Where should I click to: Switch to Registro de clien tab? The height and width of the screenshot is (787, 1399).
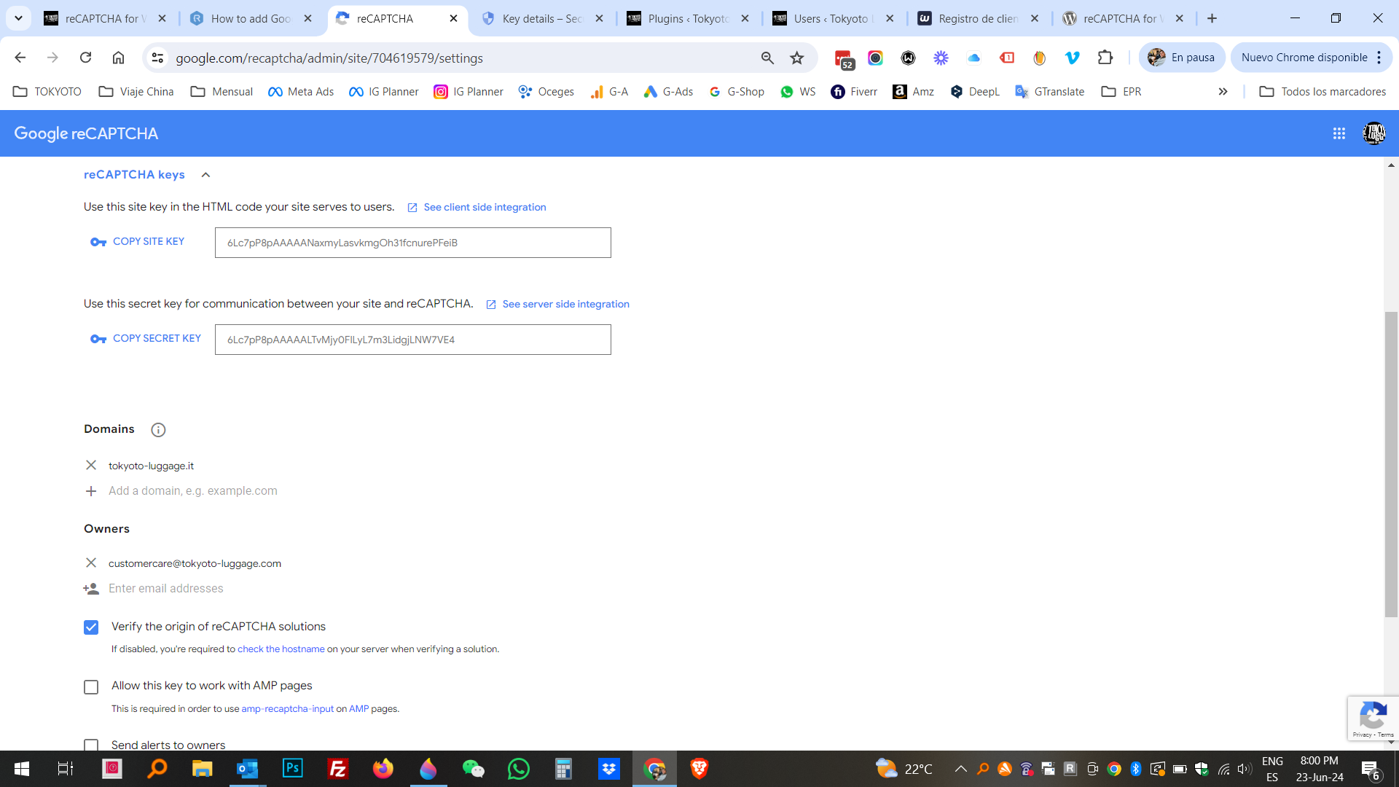[x=978, y=19]
